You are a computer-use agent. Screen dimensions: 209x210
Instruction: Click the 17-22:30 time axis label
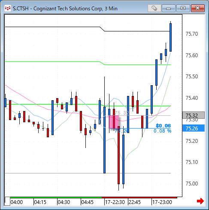115,202
